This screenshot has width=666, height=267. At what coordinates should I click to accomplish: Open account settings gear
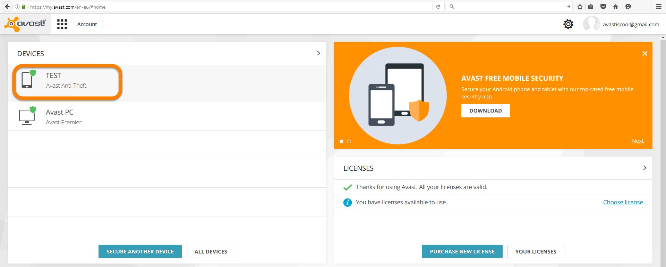pyautogui.click(x=568, y=24)
